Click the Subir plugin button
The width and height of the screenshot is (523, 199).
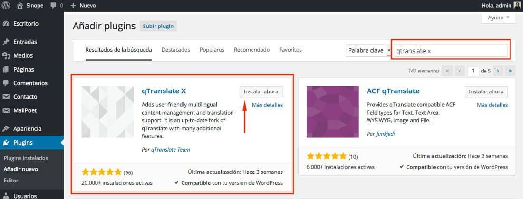pos(158,26)
